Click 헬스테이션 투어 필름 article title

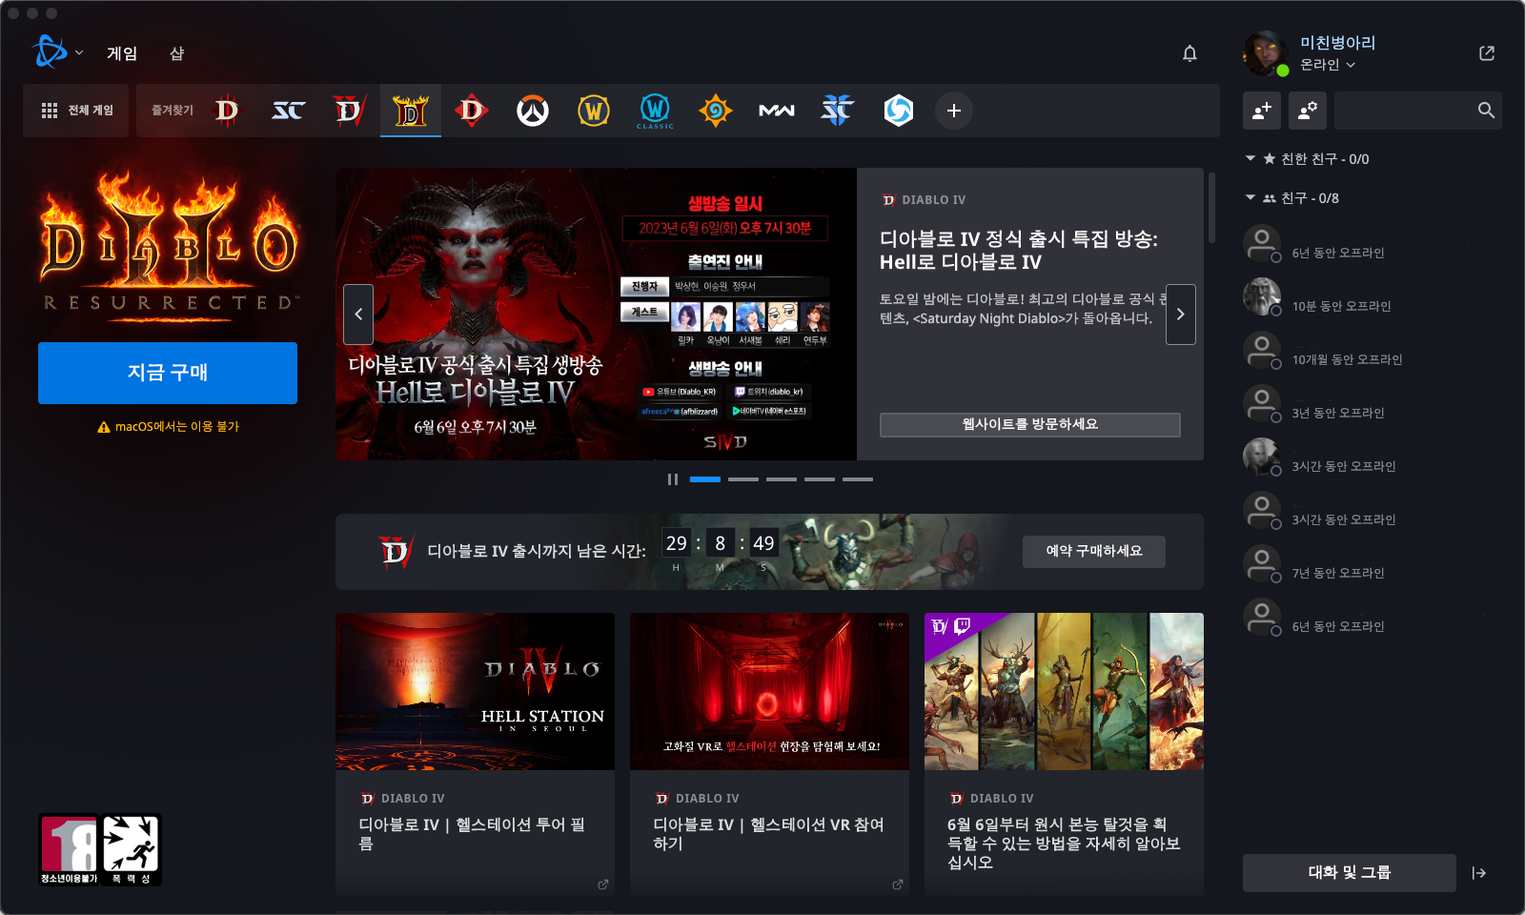473,834
